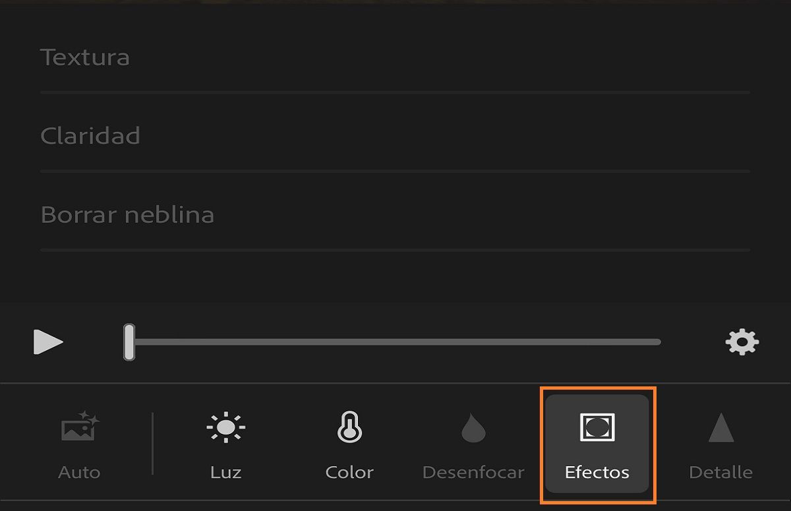The height and width of the screenshot is (511, 791).
Task: Open video settings with the gear icon
Action: (x=742, y=342)
